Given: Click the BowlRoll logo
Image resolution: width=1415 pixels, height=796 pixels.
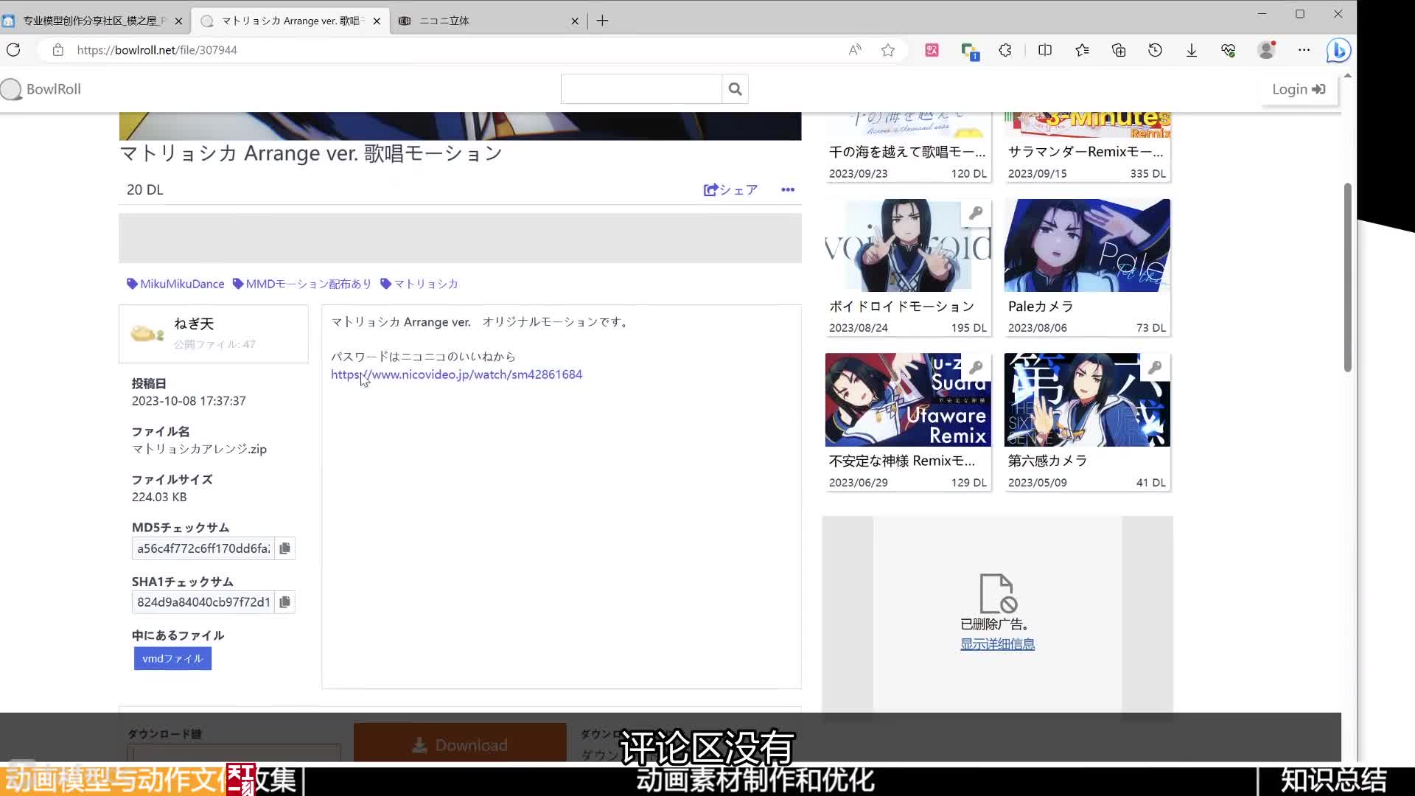Looking at the screenshot, I should click(41, 89).
